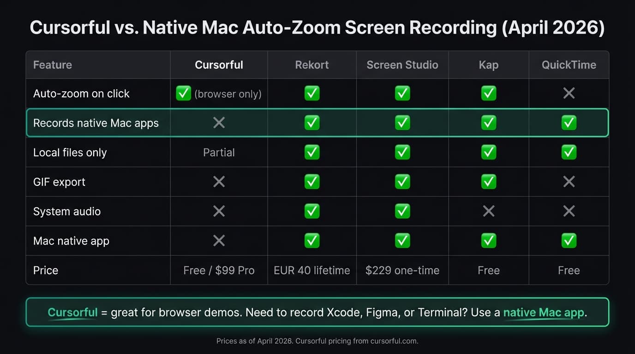
Task: Select the Cursorful column header
Action: point(219,65)
